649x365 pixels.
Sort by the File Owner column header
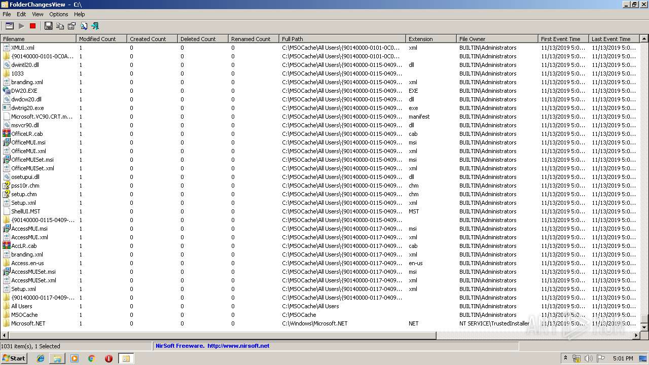click(x=497, y=39)
